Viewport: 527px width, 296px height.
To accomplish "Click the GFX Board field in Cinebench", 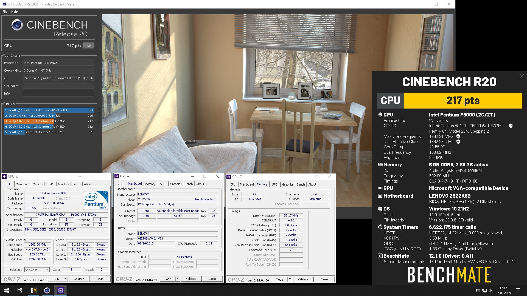I will [x=58, y=86].
